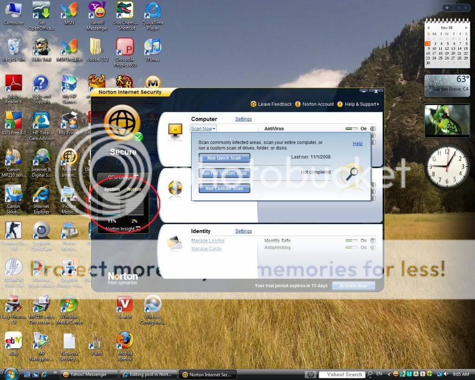475x380 pixels.
Task: Open the Scan Now dropdown
Action: pyautogui.click(x=203, y=129)
